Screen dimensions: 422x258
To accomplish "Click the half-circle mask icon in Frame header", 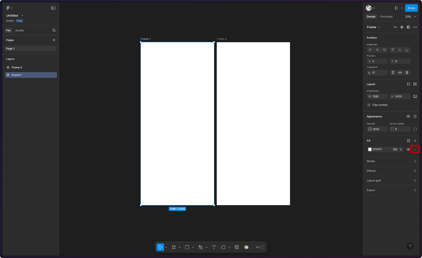I will 408,27.
